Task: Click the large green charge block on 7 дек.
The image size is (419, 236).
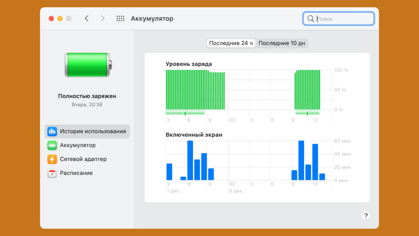Action: (x=195, y=90)
